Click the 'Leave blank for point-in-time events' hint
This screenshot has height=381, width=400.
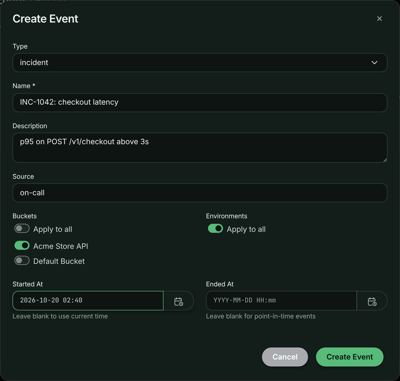pyautogui.click(x=261, y=316)
